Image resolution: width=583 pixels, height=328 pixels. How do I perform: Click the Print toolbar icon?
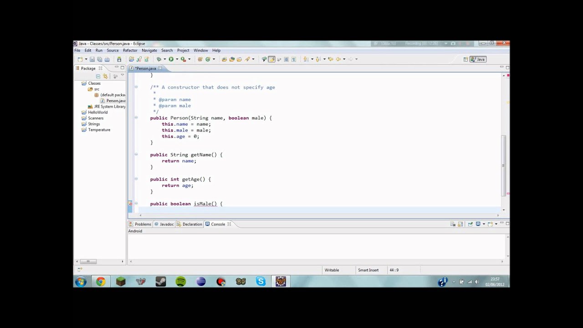coord(107,59)
